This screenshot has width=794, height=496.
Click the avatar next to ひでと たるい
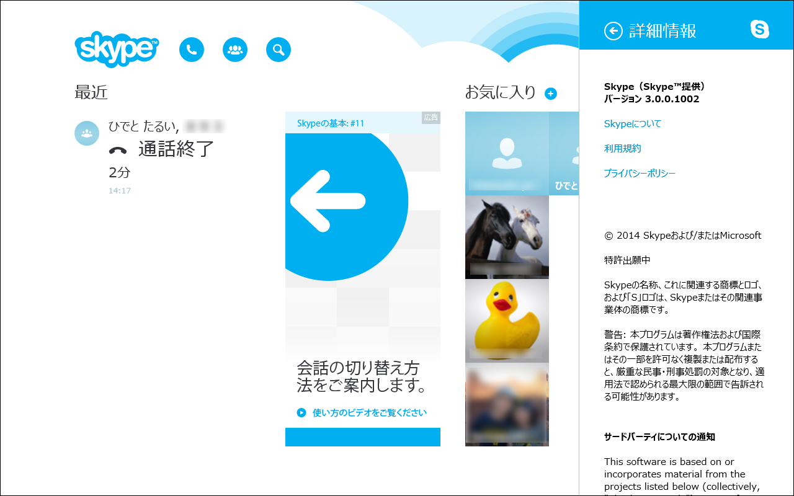[87, 133]
